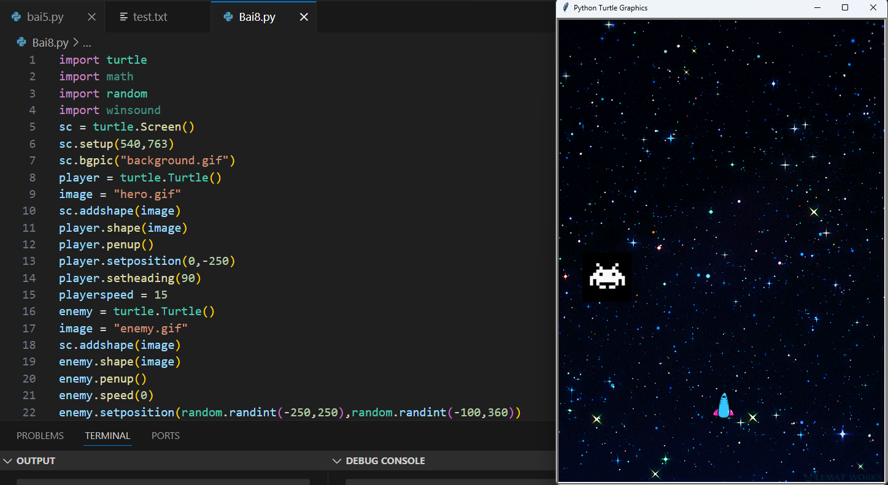Click the space invader enemy sprite

[x=607, y=277]
